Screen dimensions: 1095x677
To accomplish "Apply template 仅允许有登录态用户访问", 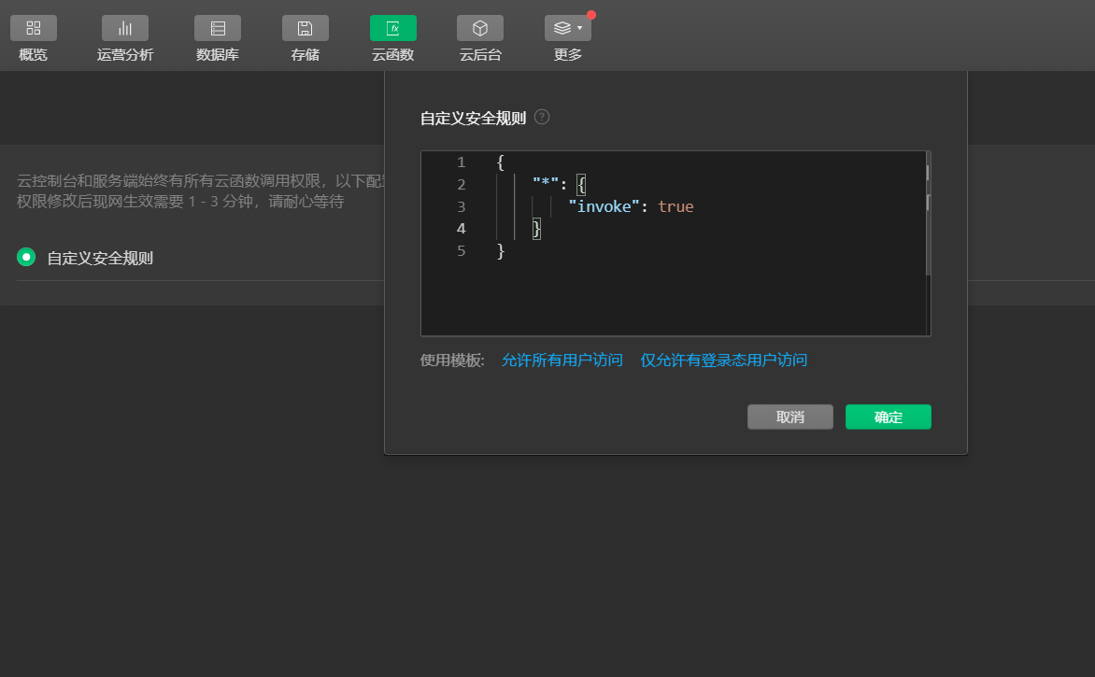I will [723, 360].
